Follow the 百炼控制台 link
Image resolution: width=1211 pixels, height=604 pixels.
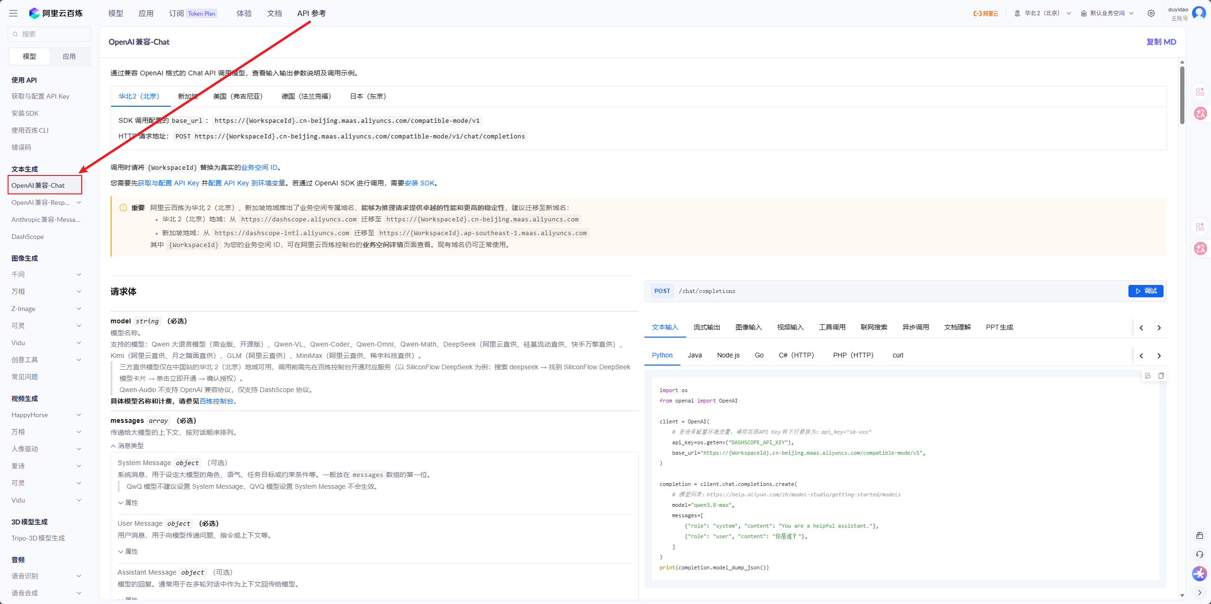coord(216,401)
